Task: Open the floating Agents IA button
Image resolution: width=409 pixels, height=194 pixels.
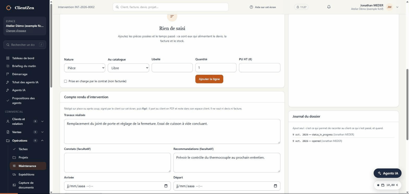Action: [387, 173]
